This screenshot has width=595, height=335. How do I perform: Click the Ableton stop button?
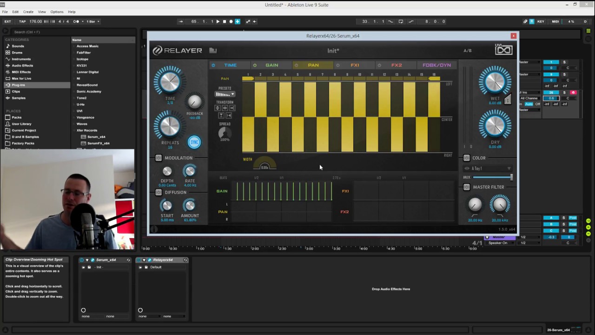point(225,21)
